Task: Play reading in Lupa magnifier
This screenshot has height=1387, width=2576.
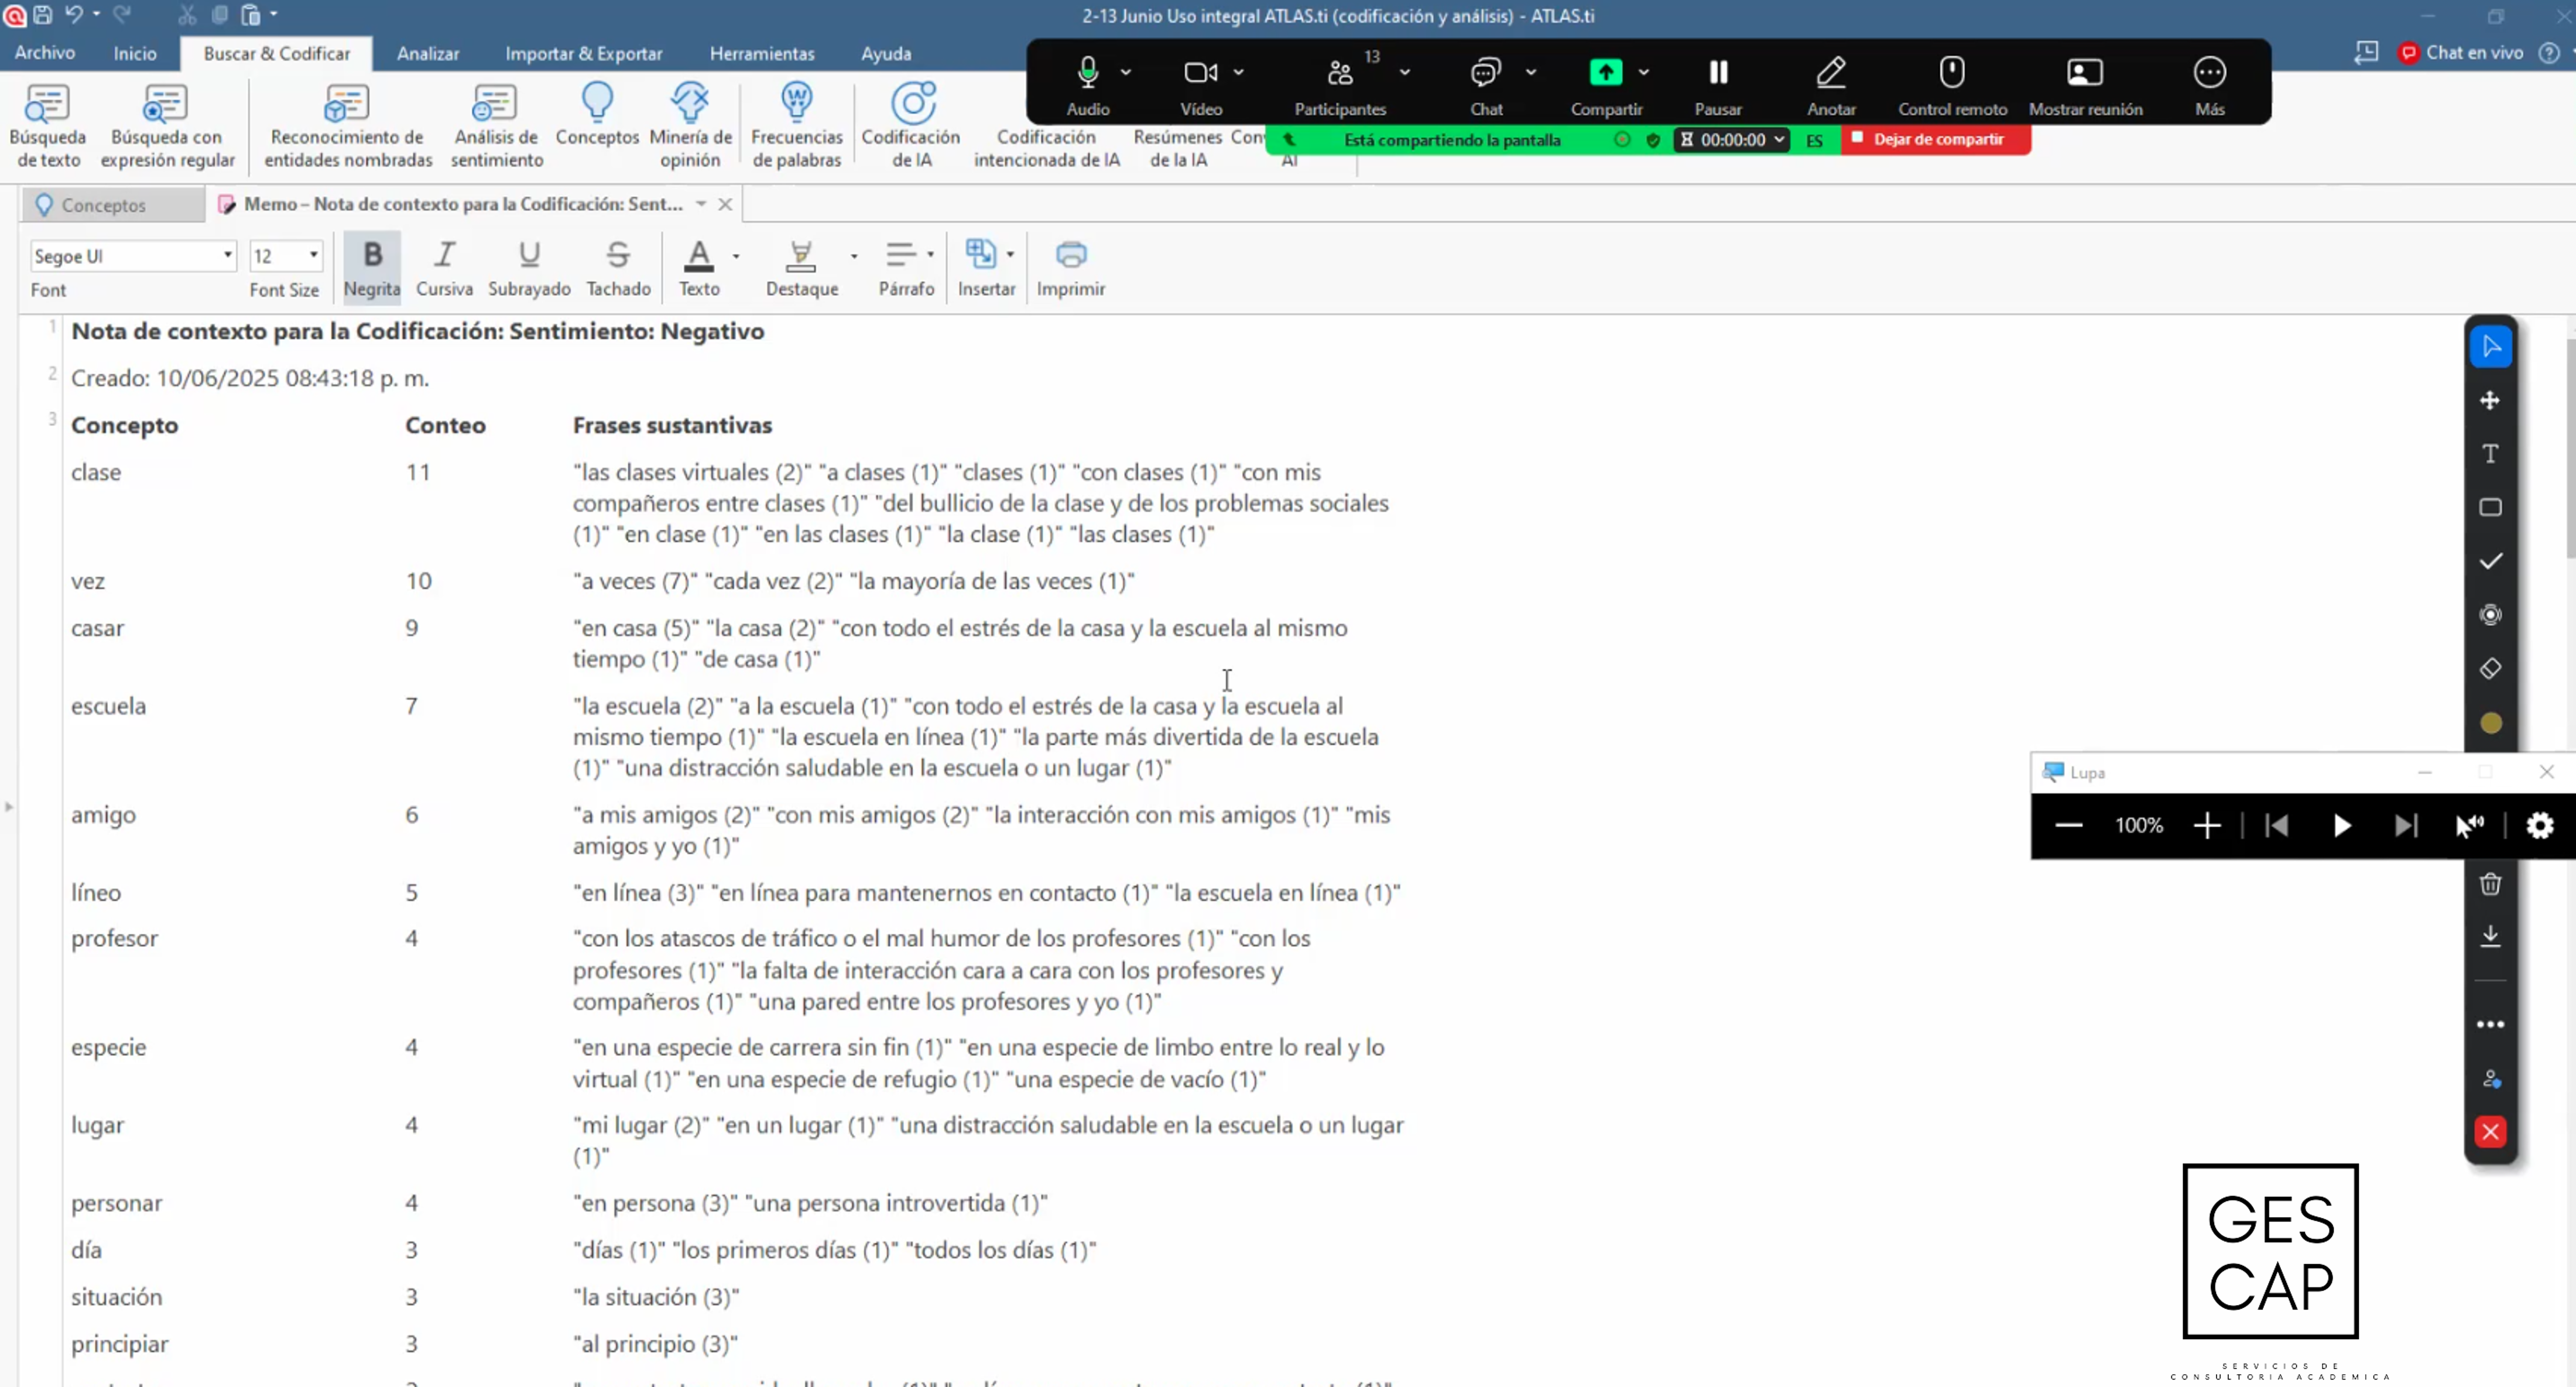Action: (x=2341, y=825)
